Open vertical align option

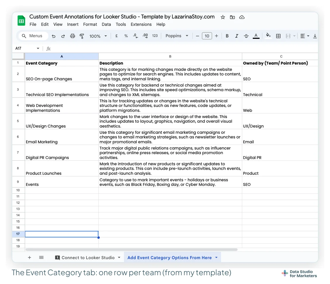coord(315,36)
